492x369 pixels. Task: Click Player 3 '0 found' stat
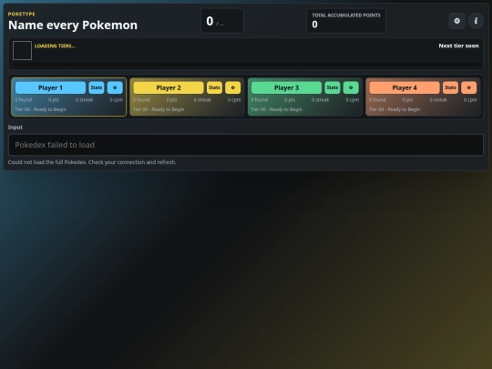click(x=259, y=100)
